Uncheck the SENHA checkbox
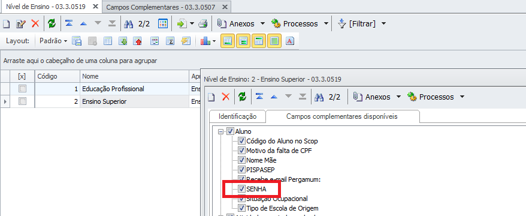This screenshot has width=526, height=216. click(241, 189)
